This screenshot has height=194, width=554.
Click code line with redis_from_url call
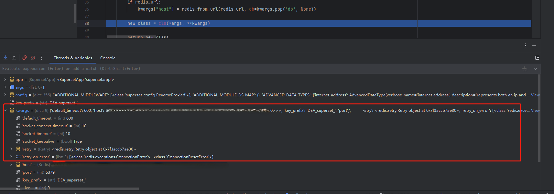(x=227, y=9)
